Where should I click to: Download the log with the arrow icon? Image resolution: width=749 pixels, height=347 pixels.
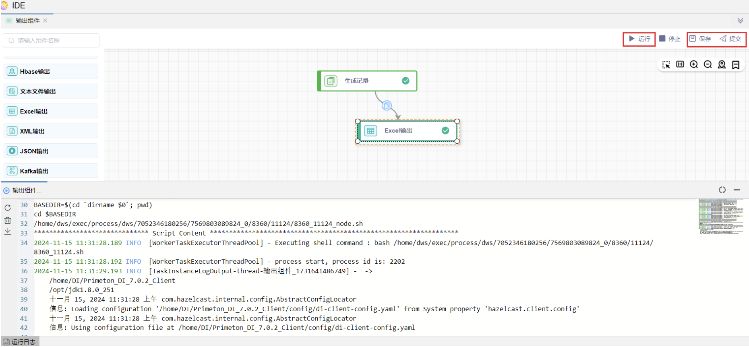coord(8,231)
